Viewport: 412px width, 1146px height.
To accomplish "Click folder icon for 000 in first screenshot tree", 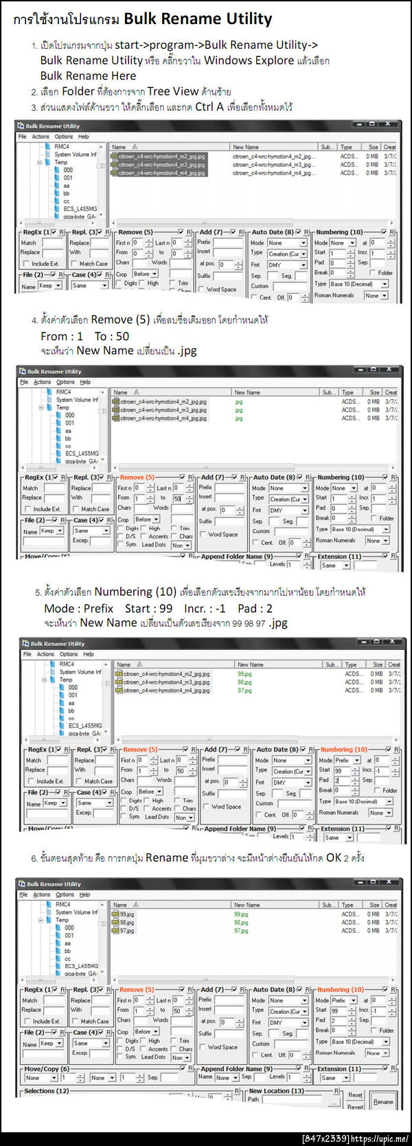I will point(58,170).
